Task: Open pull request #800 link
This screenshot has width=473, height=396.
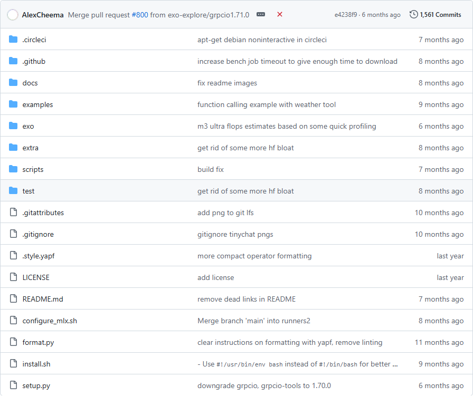Action: pyautogui.click(x=139, y=15)
